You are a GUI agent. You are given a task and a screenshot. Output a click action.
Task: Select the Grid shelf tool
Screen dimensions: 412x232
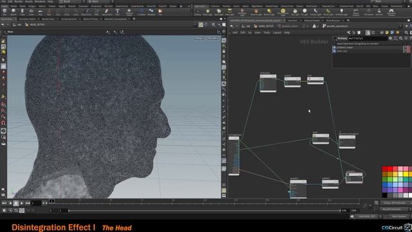[x=40, y=12]
